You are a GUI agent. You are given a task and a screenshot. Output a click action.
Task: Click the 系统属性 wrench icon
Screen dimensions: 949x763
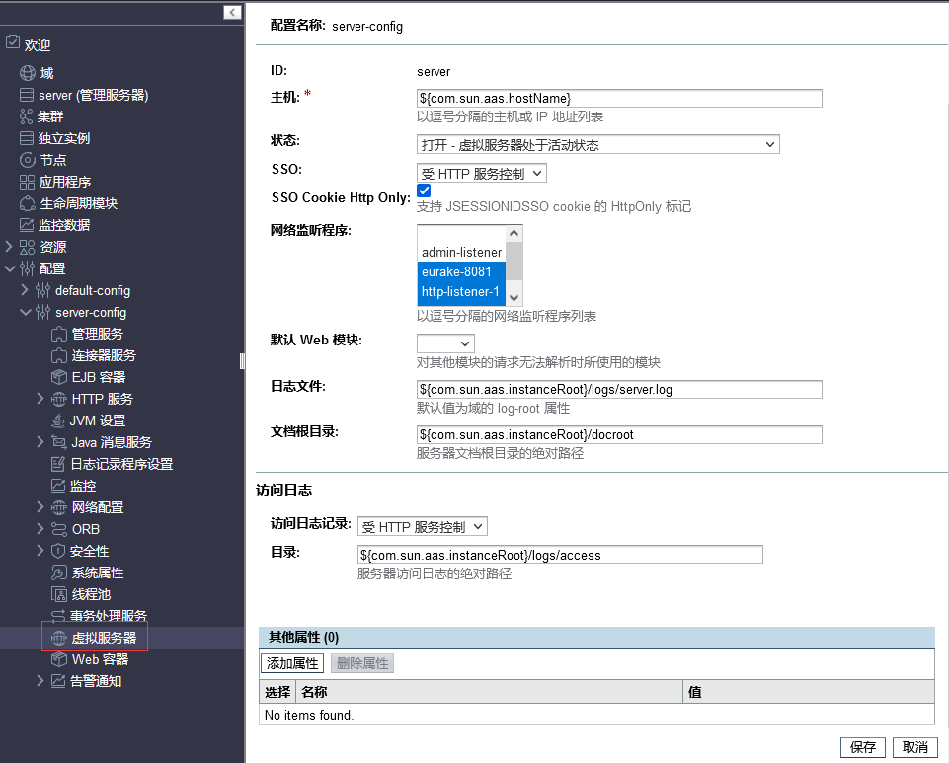[58, 572]
